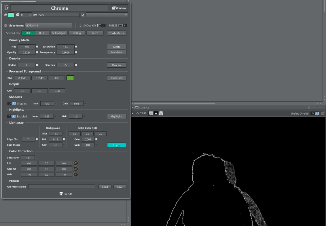Select the checkerboard transparency icon in Output
Image resolution: width=326 pixels, height=226 pixels.
[161, 113]
